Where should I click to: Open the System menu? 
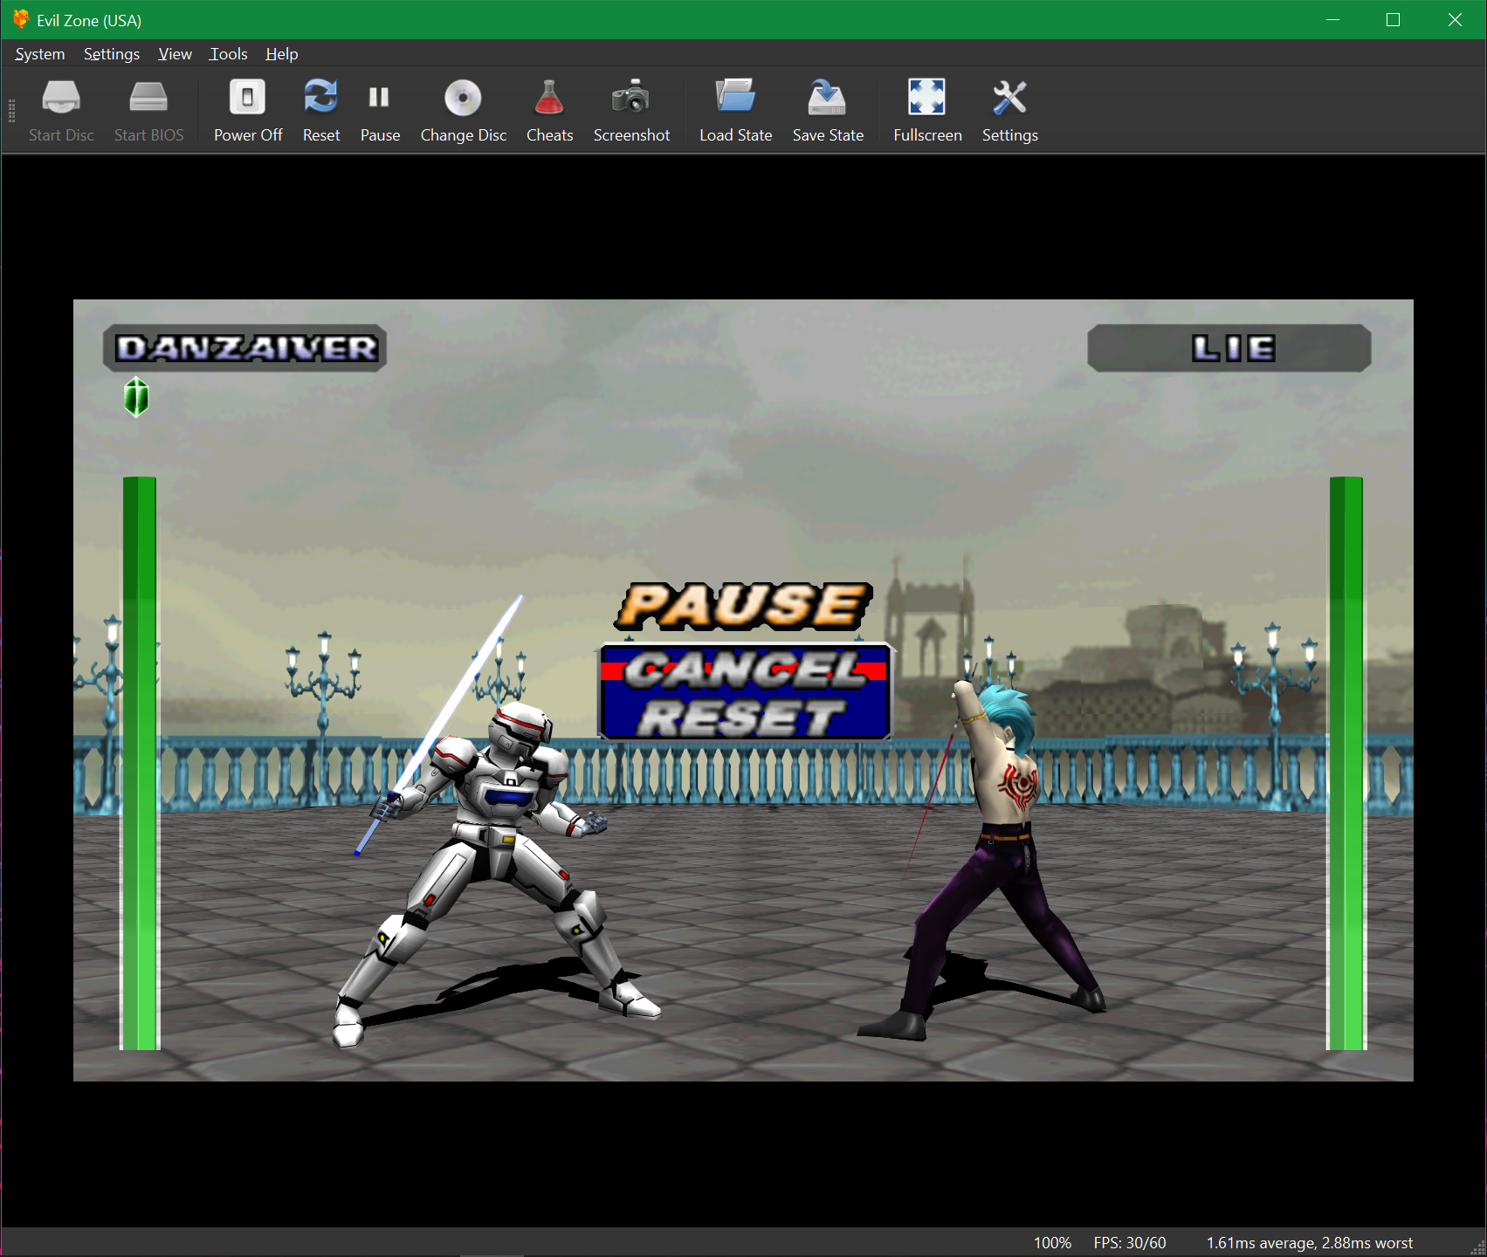pyautogui.click(x=40, y=54)
